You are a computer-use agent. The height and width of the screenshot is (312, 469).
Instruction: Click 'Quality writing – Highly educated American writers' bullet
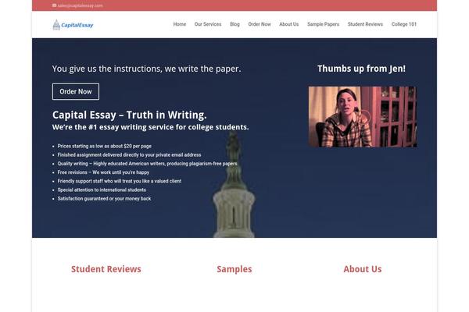147,164
